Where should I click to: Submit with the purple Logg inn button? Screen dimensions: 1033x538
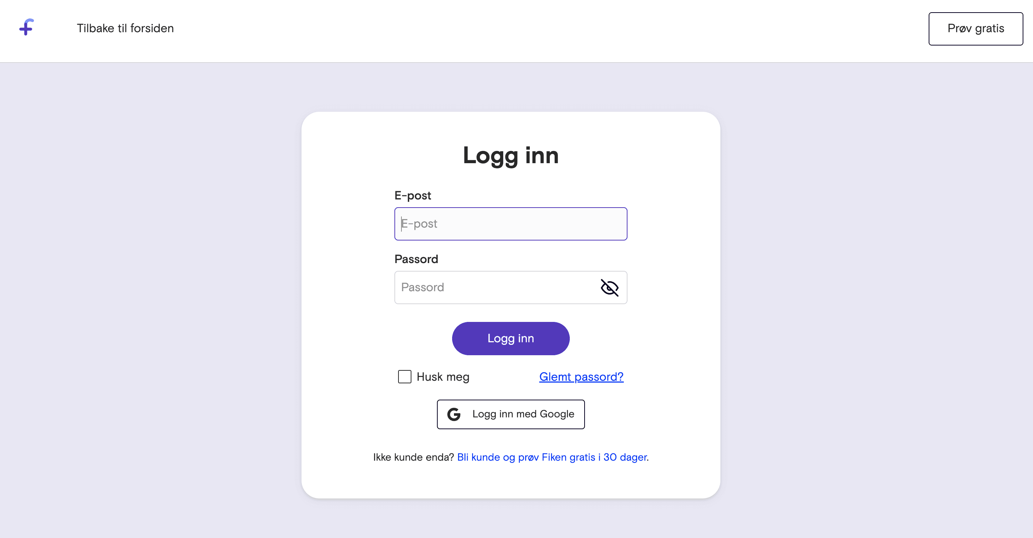[511, 338]
